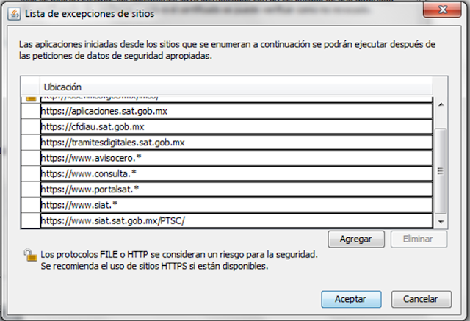The width and height of the screenshot is (470, 321).
Task: Click the Agregar button
Action: click(356, 239)
